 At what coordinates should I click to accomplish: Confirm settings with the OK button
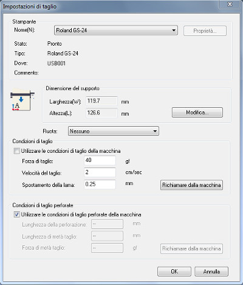point(174,272)
